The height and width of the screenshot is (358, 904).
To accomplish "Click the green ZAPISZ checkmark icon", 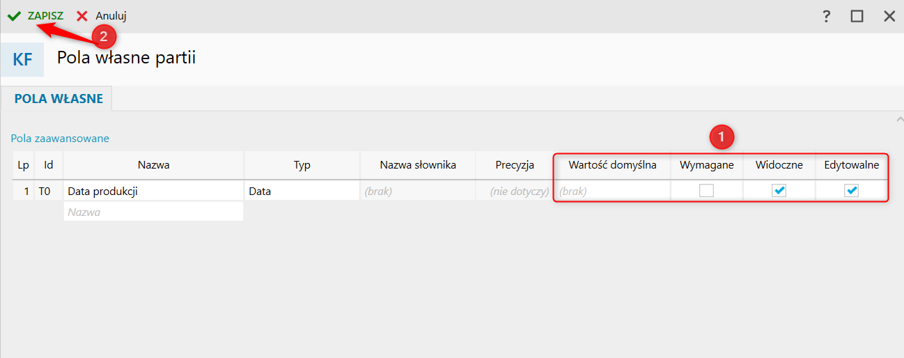I will (x=14, y=15).
